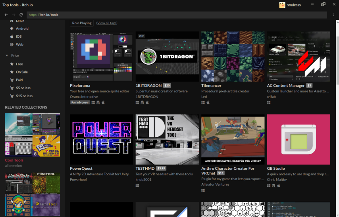Click Run in browser for Pixelorama
This screenshot has width=339, height=217.
click(80, 102)
